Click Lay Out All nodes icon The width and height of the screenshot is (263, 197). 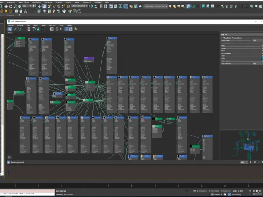pyautogui.click(x=57, y=29)
